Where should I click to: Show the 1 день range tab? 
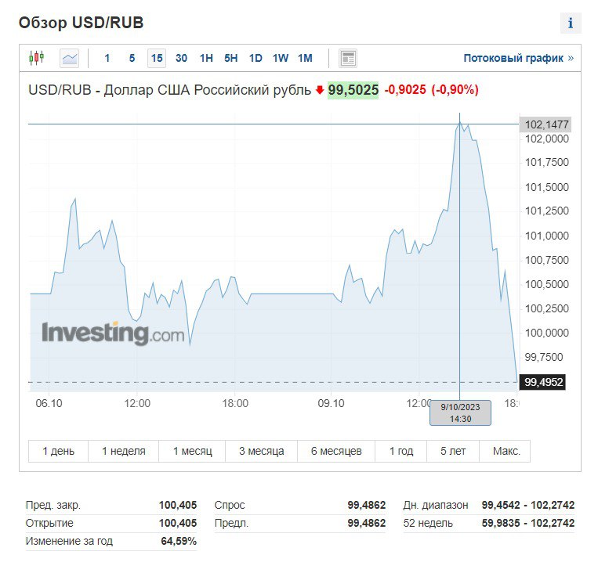coord(59,452)
